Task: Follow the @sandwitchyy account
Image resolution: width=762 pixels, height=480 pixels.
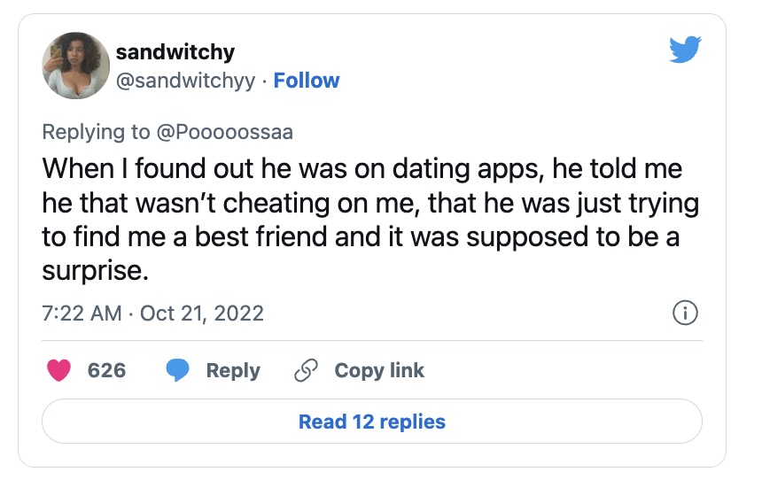Action: coord(307,81)
